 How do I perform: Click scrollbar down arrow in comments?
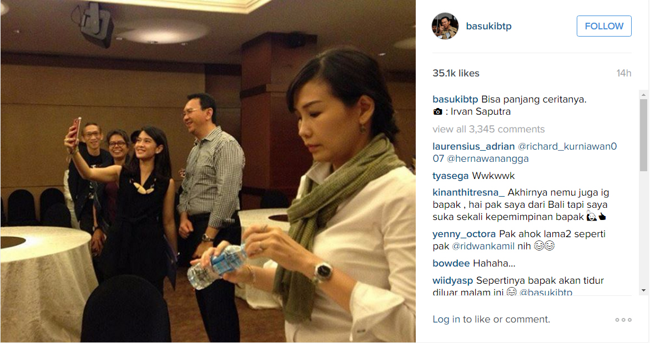643,290
